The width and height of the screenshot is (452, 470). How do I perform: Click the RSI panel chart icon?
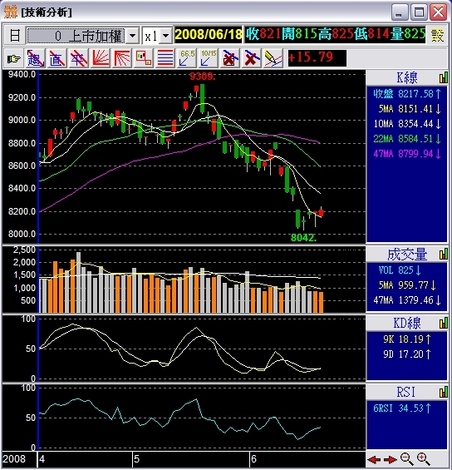444,392
